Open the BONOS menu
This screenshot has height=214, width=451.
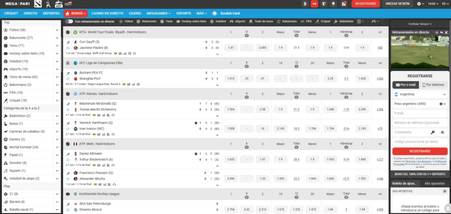[x=75, y=13]
